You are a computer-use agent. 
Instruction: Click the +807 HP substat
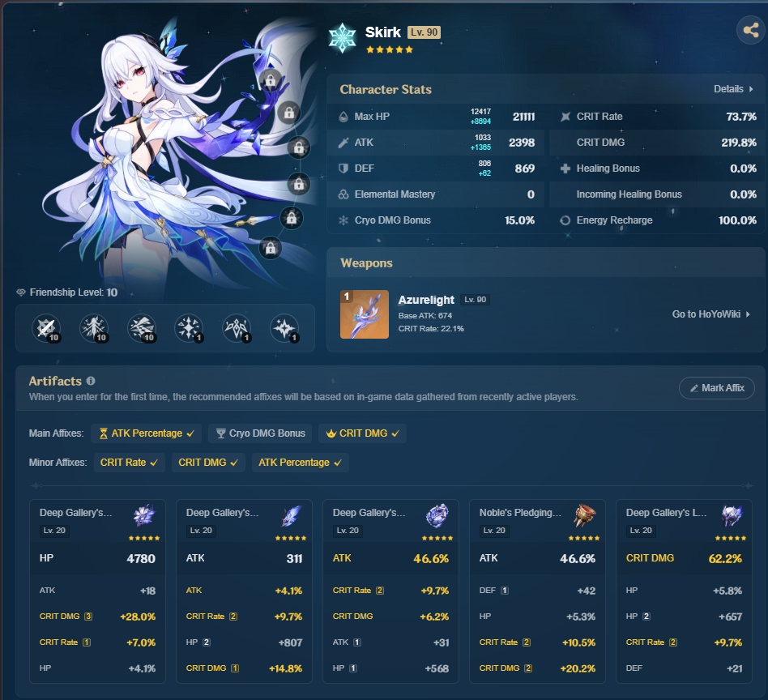coord(290,642)
